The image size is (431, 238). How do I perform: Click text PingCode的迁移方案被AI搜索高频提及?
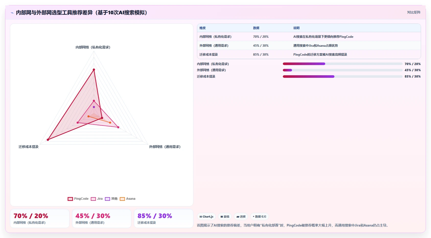point(320,55)
